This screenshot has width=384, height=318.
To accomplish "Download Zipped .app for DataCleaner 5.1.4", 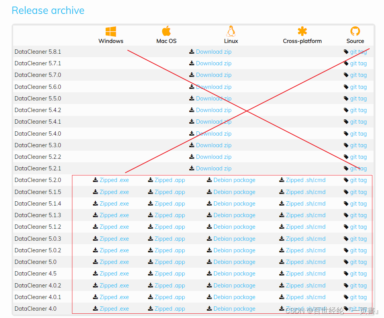I will [x=170, y=204].
